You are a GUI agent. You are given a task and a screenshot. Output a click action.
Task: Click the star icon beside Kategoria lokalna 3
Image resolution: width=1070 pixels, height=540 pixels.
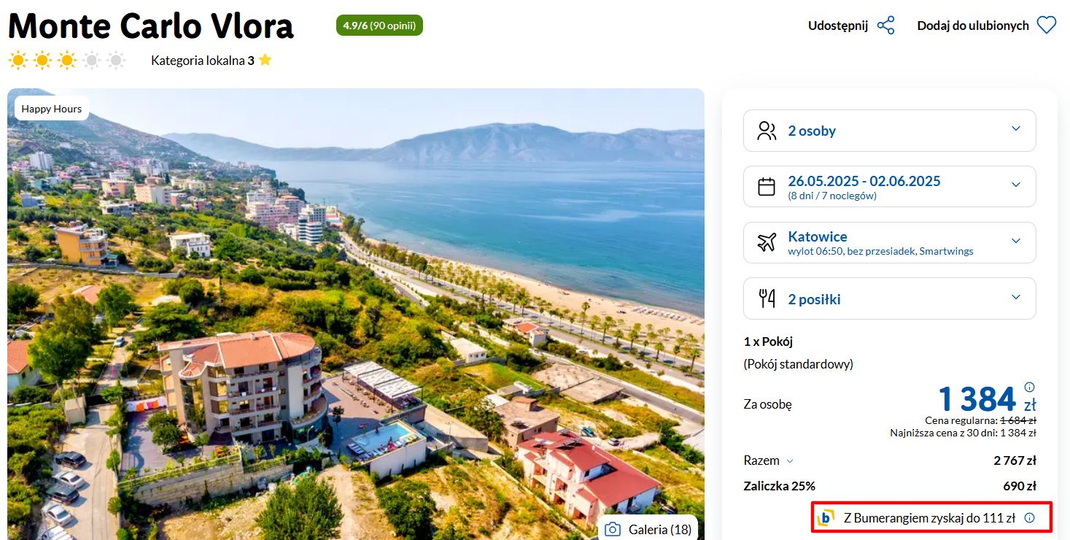click(265, 61)
